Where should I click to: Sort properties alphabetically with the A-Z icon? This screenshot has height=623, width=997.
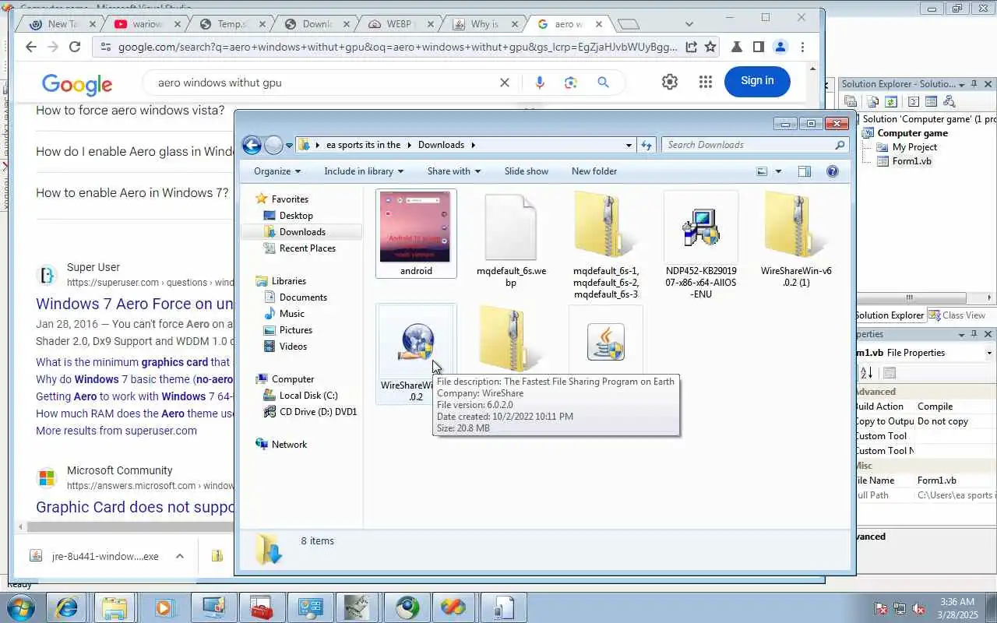pos(866,373)
